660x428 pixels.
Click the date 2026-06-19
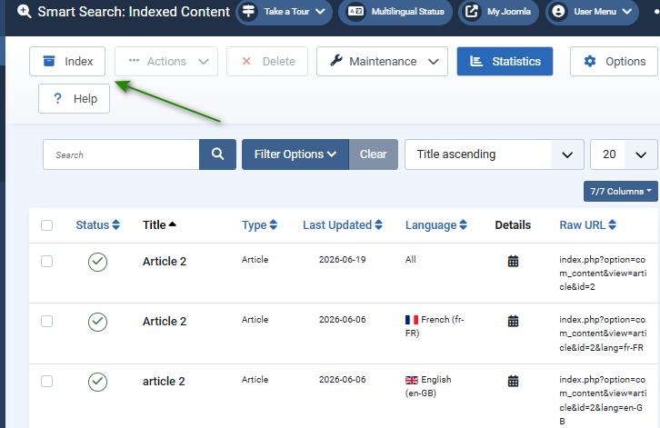tap(342, 260)
